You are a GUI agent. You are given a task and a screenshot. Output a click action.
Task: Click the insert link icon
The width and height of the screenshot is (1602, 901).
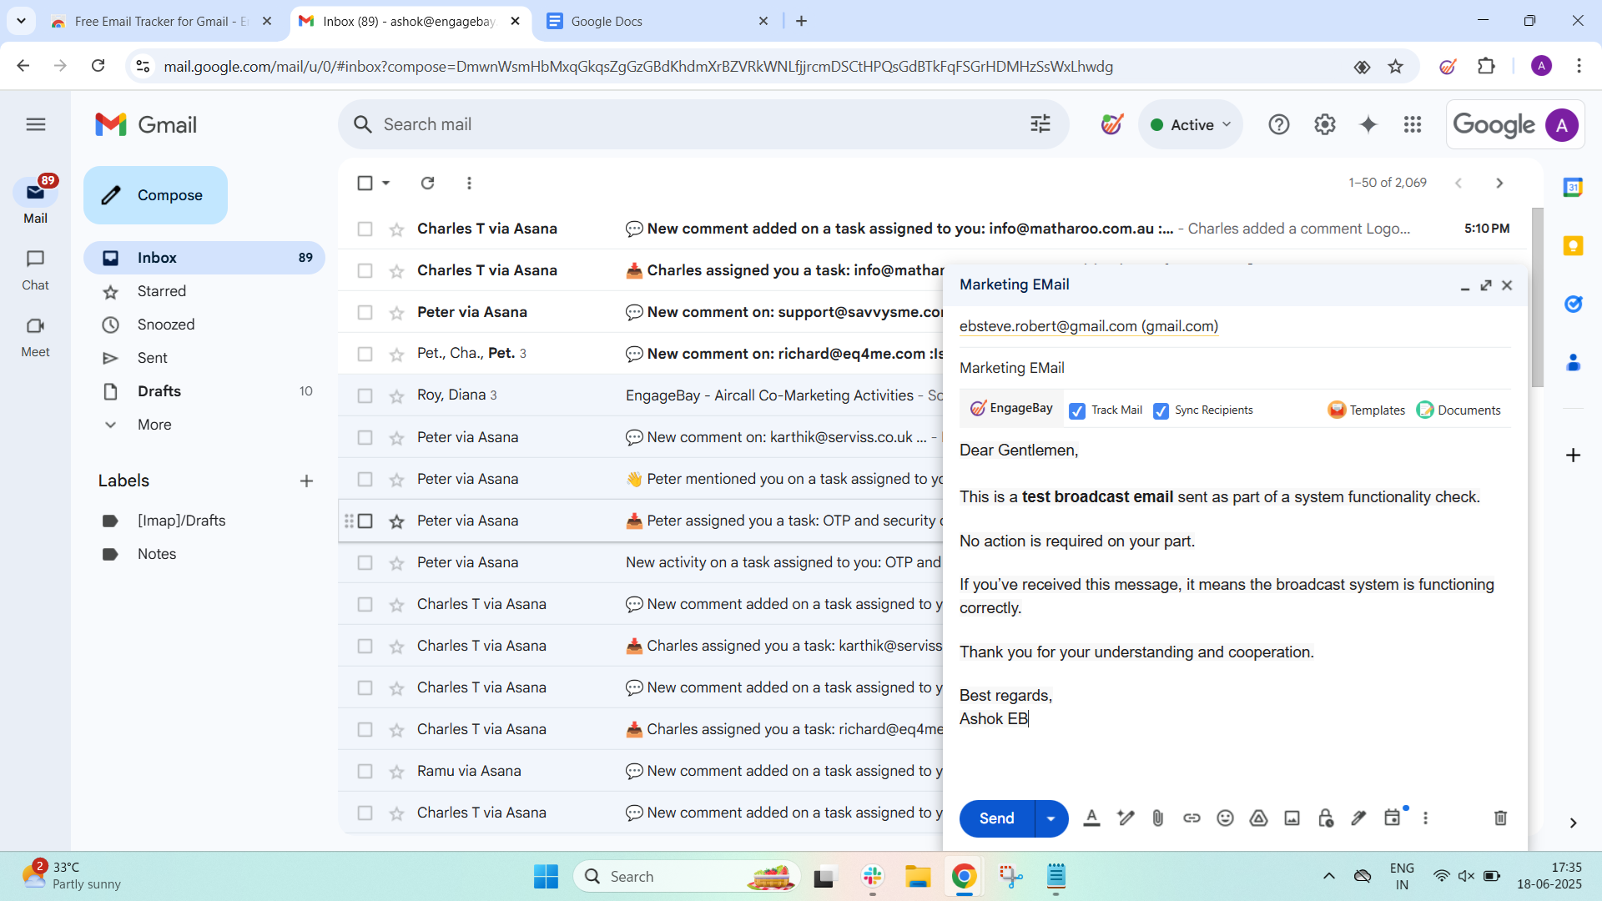pyautogui.click(x=1191, y=818)
